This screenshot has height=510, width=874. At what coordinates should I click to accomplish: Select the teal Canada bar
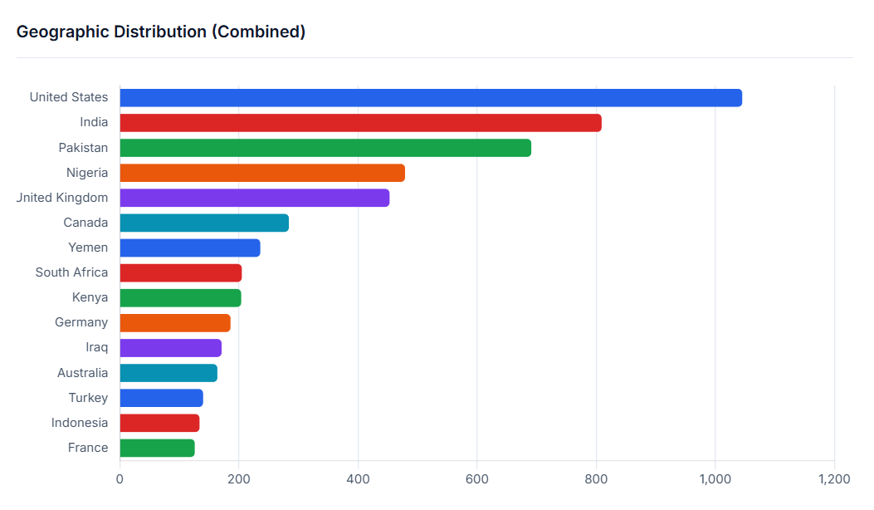(204, 223)
